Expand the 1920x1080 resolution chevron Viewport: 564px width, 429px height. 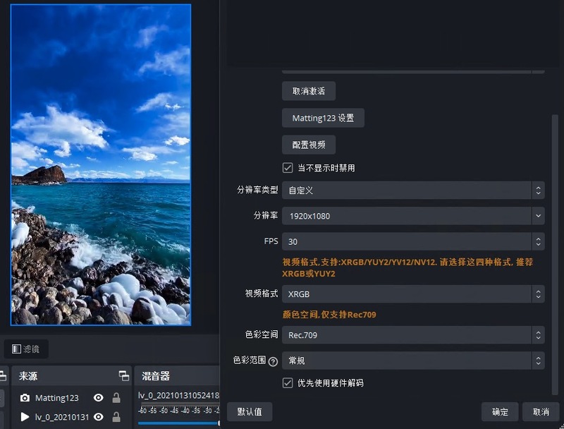(x=538, y=216)
